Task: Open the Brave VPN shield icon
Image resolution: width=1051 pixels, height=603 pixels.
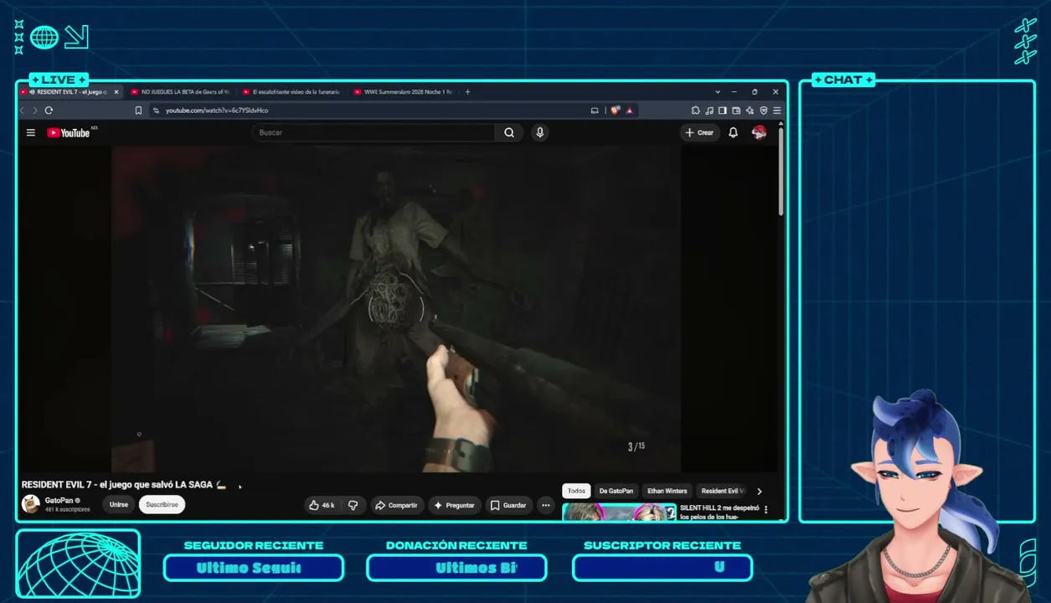Action: coord(764,111)
